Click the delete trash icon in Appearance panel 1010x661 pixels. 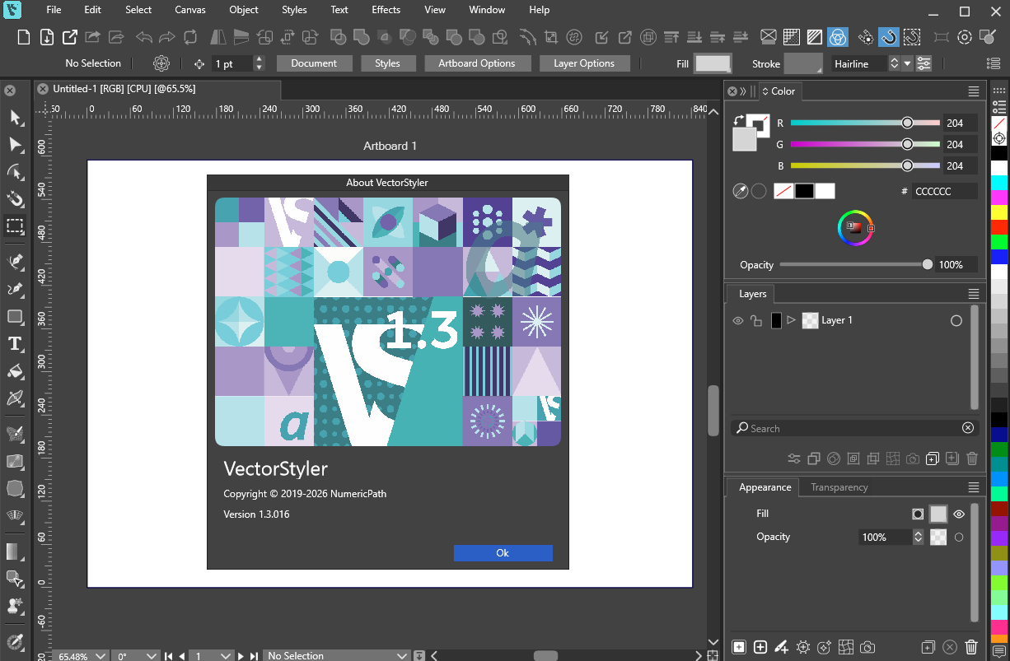coord(971,647)
